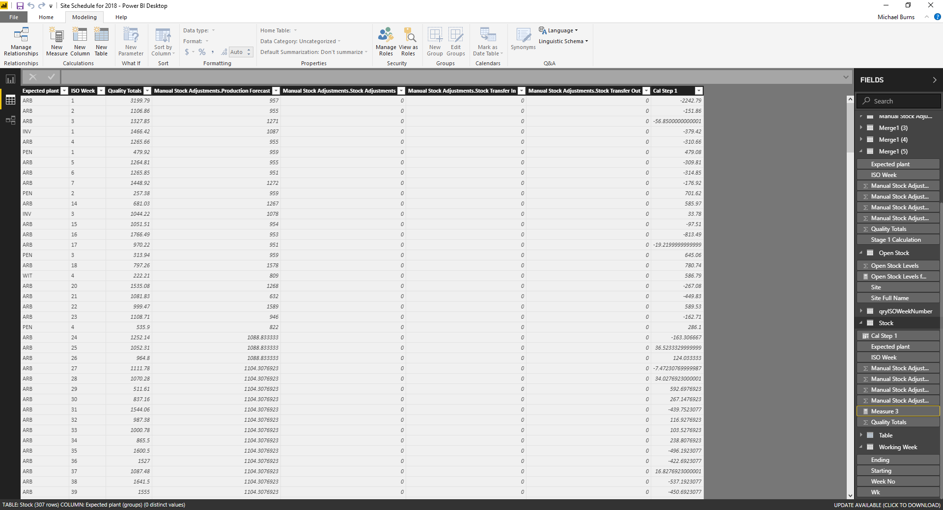Screen dimensions: 943x510
Task: Apply percentage format
Action: point(202,52)
